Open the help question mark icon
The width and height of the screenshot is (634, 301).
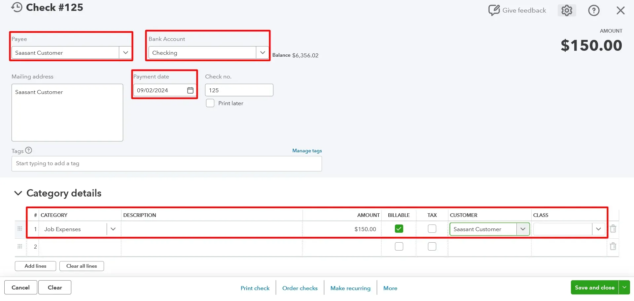point(594,11)
